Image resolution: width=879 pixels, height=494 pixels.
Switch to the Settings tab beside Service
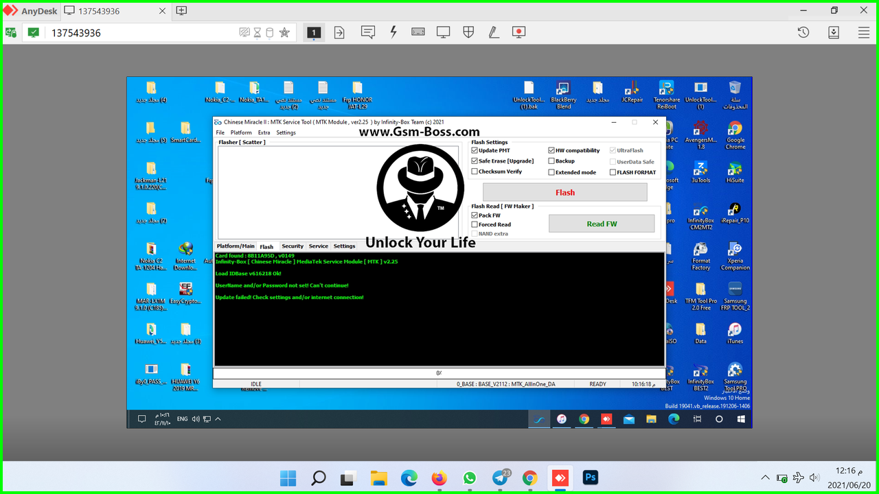tap(345, 246)
